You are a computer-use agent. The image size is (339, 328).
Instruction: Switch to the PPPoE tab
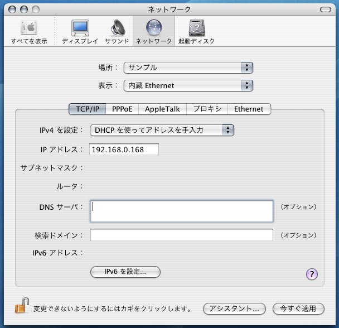[122, 109]
